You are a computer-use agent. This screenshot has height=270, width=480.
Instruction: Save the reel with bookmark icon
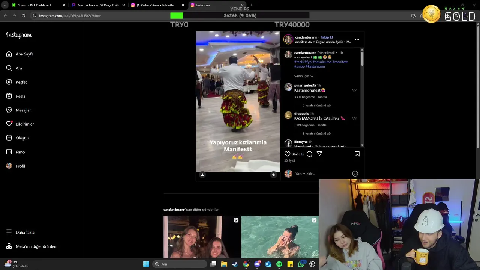(x=357, y=154)
